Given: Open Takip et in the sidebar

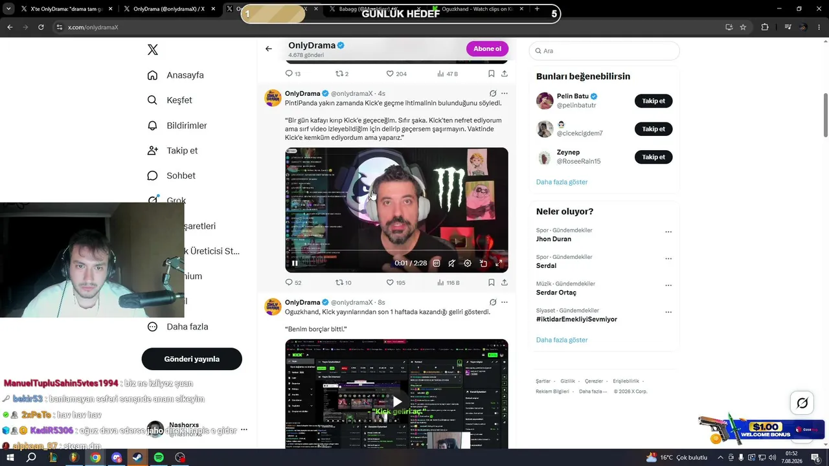Looking at the screenshot, I should pyautogui.click(x=172, y=151).
